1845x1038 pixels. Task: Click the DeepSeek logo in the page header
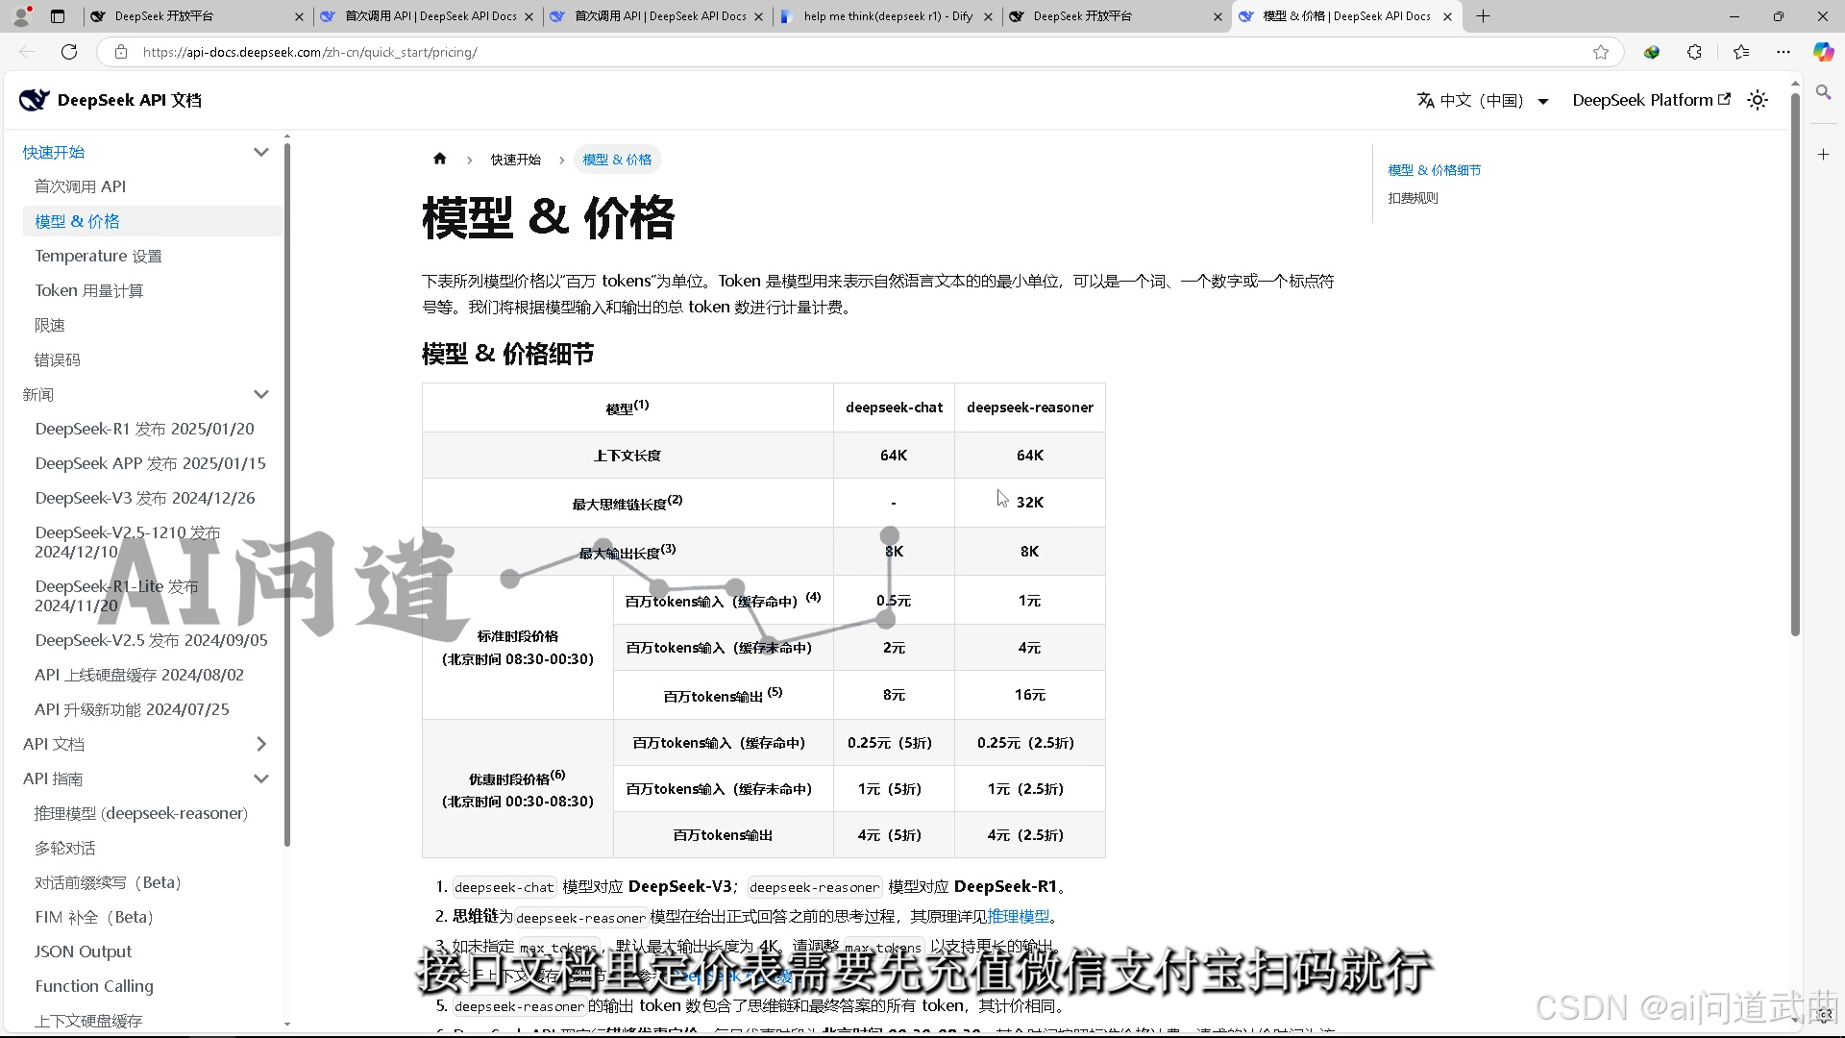pos(34,99)
